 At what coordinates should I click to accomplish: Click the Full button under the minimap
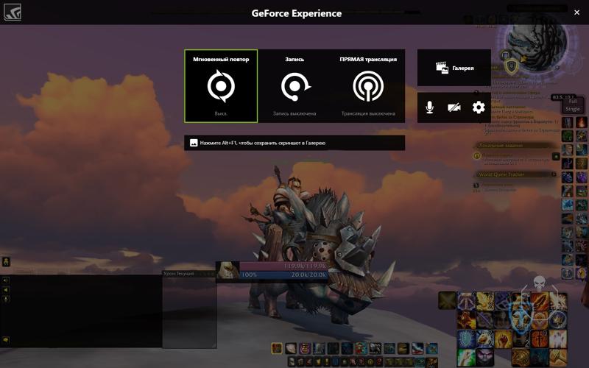pyautogui.click(x=573, y=102)
